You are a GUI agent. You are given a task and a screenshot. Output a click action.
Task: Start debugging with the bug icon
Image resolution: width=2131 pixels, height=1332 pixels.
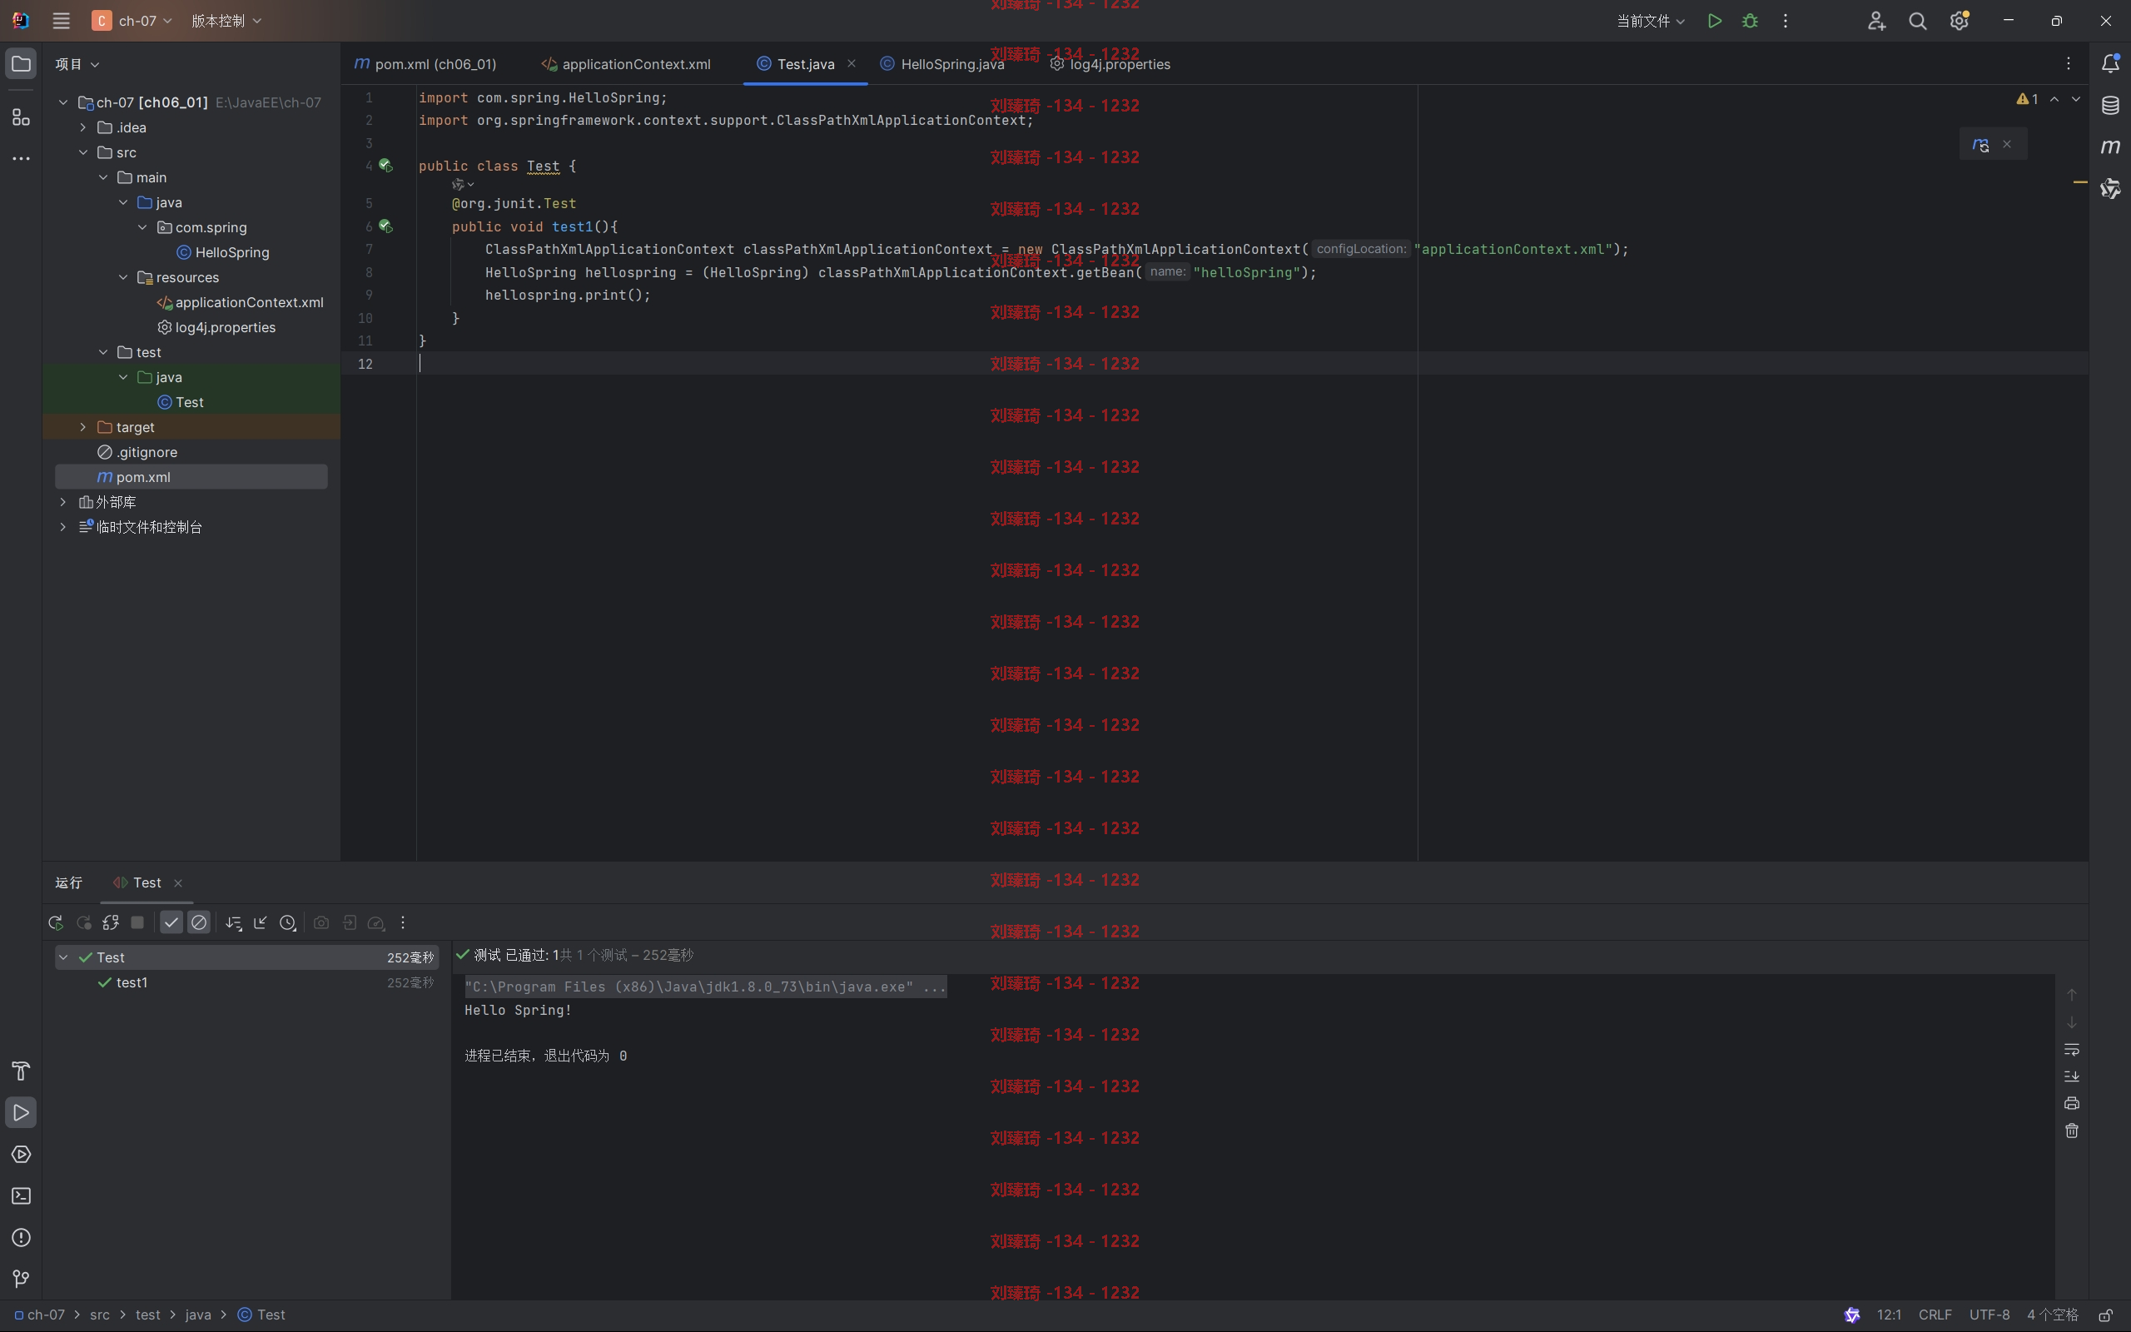click(1750, 20)
